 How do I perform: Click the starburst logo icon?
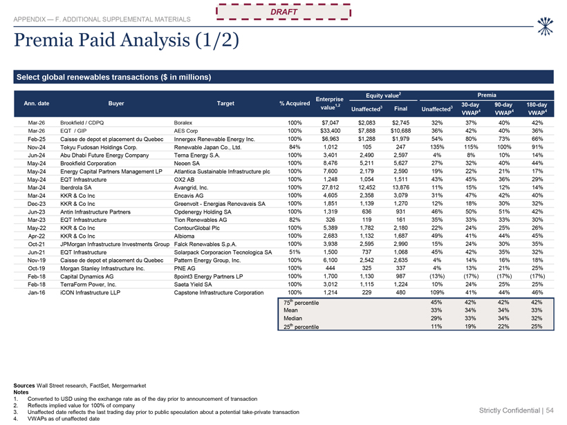point(545,26)
